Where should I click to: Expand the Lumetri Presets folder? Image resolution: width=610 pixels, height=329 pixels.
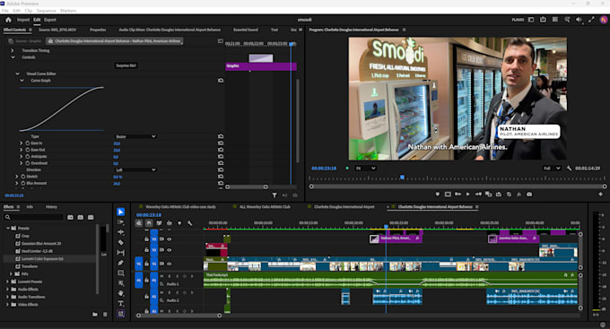(7, 281)
